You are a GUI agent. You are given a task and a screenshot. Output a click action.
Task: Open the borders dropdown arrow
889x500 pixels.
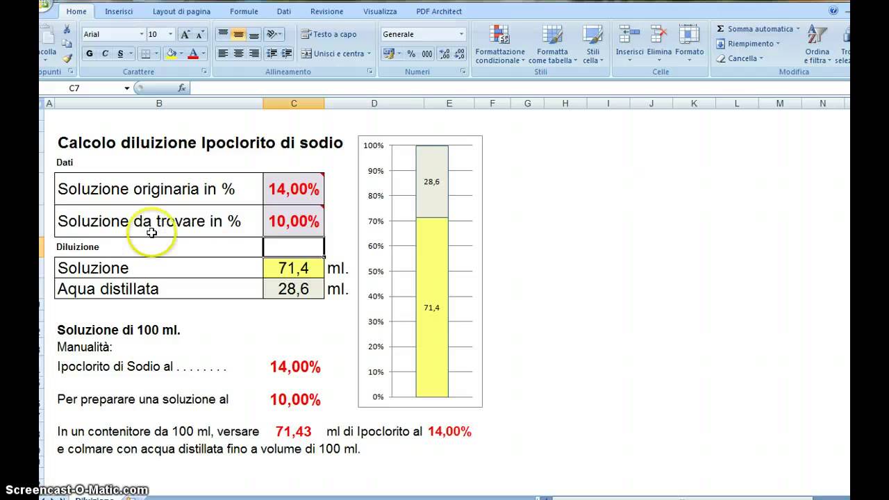(156, 53)
